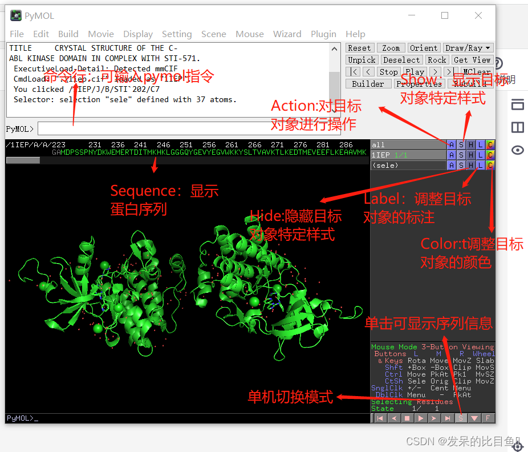Step forward one frame in bottom playback bar
This screenshot has width=528, height=452.
(434, 418)
